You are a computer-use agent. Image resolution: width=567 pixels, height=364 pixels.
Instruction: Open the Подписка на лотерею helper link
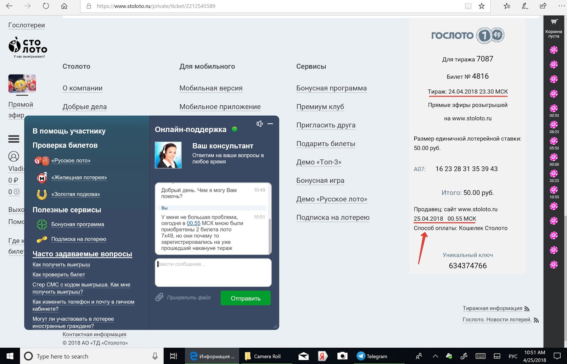click(79, 239)
